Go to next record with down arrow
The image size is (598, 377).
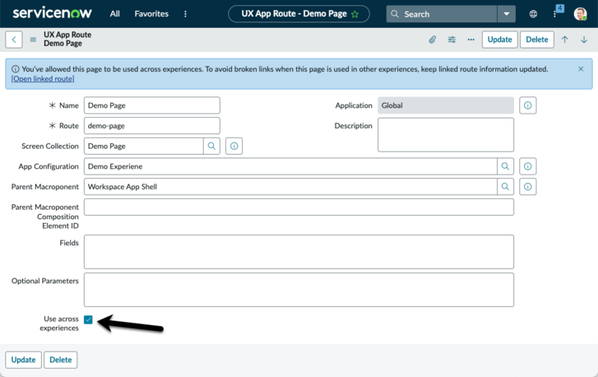click(584, 40)
